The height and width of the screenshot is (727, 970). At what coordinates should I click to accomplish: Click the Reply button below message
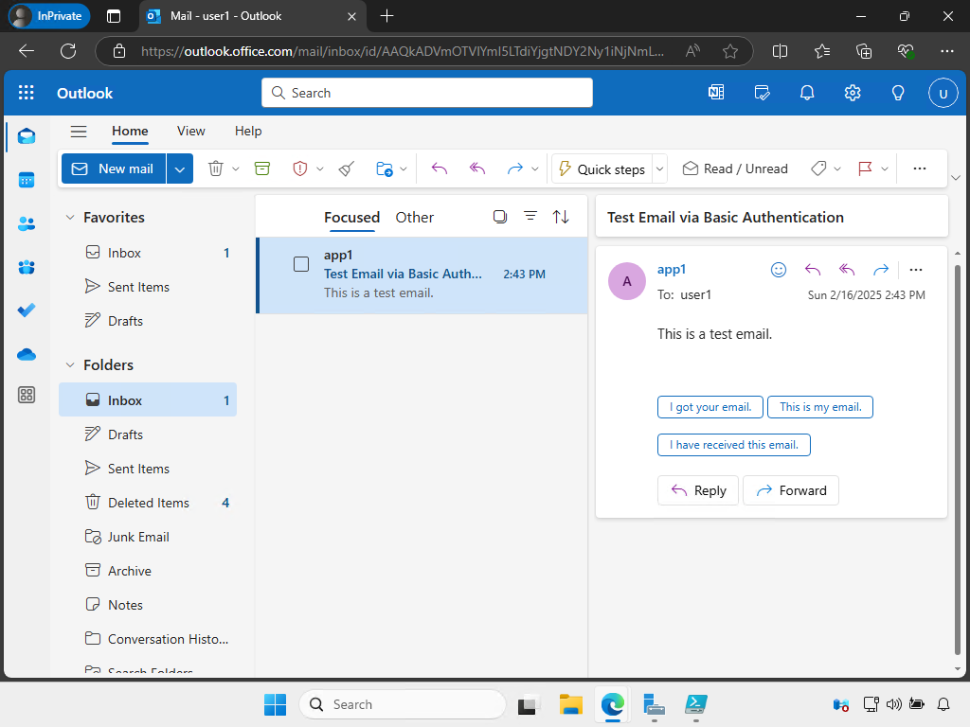tap(698, 490)
